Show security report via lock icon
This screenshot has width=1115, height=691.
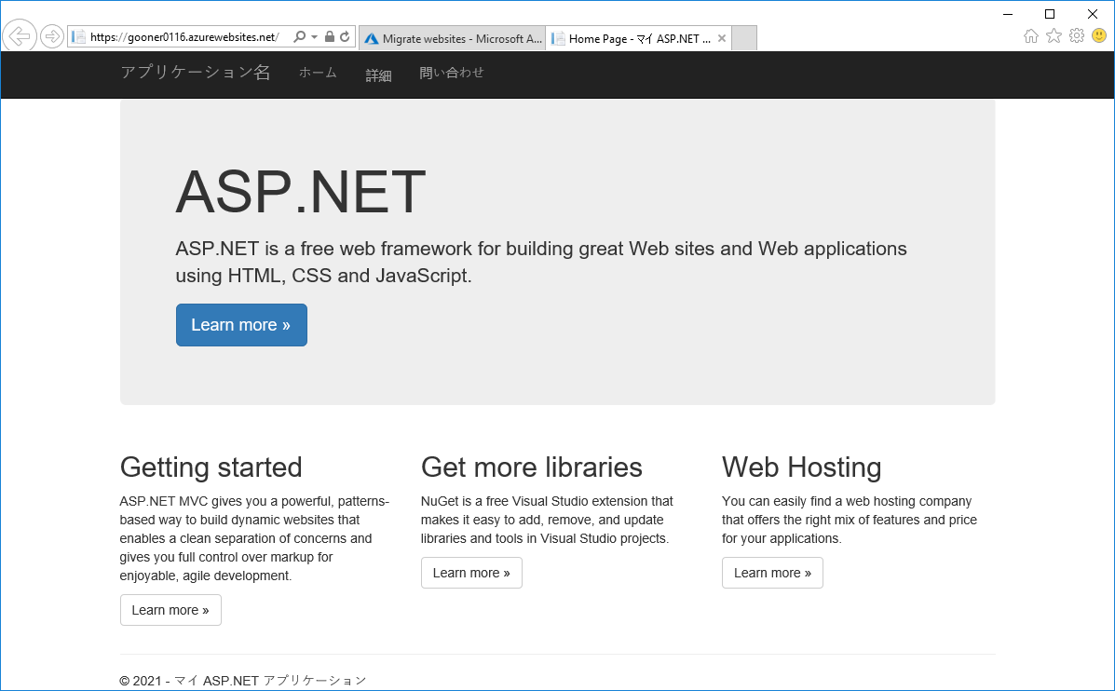tap(329, 37)
